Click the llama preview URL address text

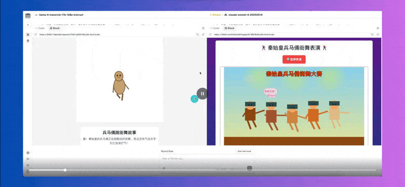tap(69, 34)
